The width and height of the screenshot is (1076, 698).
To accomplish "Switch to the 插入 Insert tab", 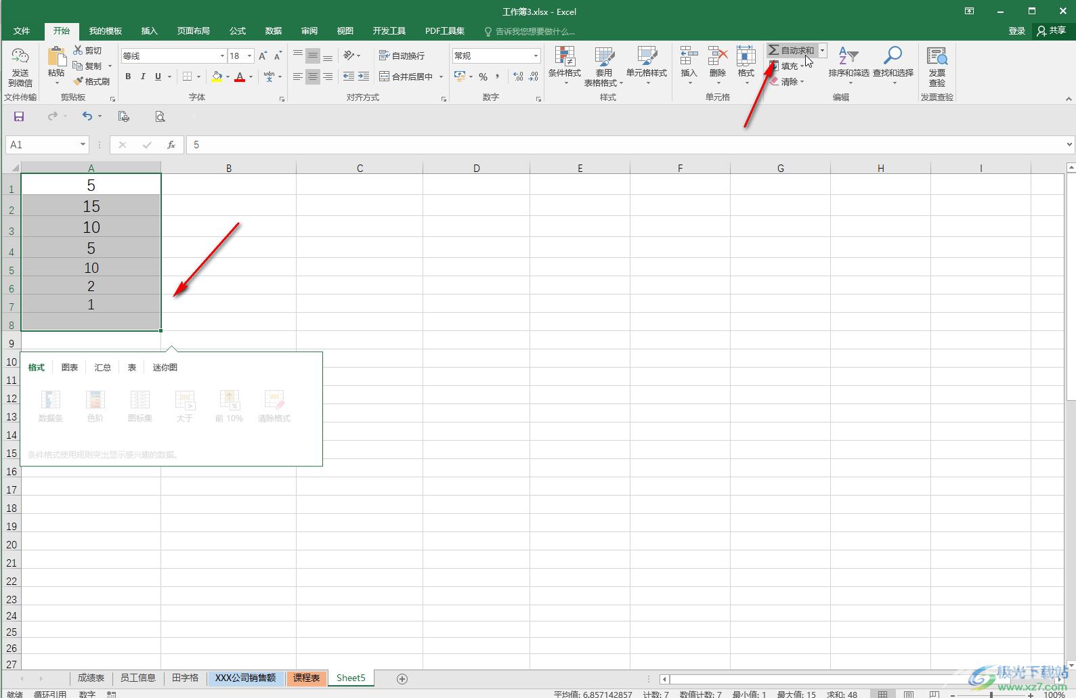I will pos(149,31).
